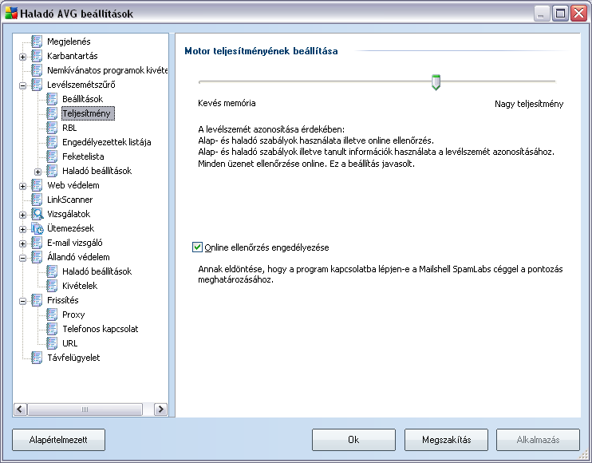592x463 pixels.
Task: Uncheck Online ellenőrzés engedélyezése checkbox
Action: [197, 247]
